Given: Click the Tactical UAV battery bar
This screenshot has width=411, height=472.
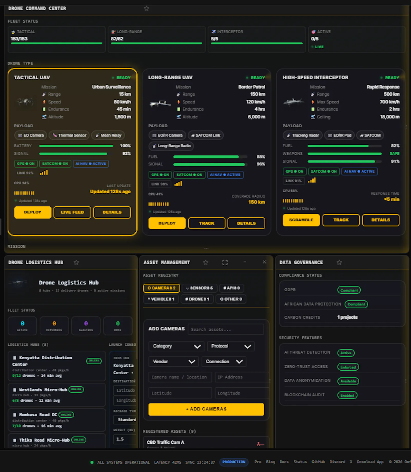Looking at the screenshot, I should click(x=76, y=146).
